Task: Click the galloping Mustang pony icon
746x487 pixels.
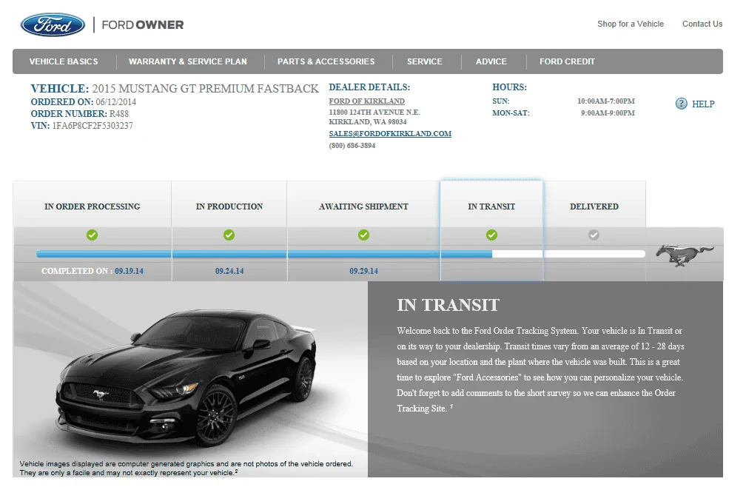Action: coord(684,255)
